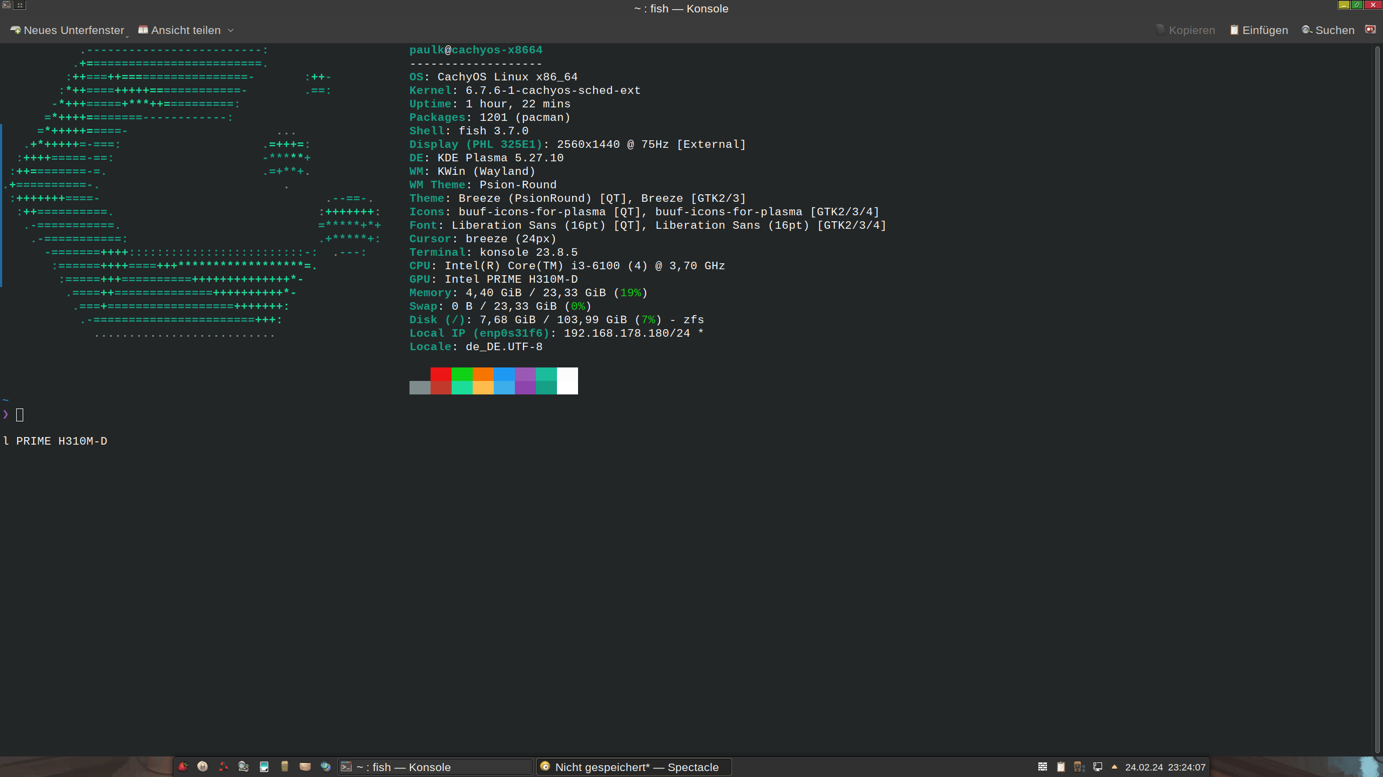Image resolution: width=1383 pixels, height=777 pixels.
Task: Expand the Ansicht teilen dropdown arrow
Action: [x=231, y=30]
